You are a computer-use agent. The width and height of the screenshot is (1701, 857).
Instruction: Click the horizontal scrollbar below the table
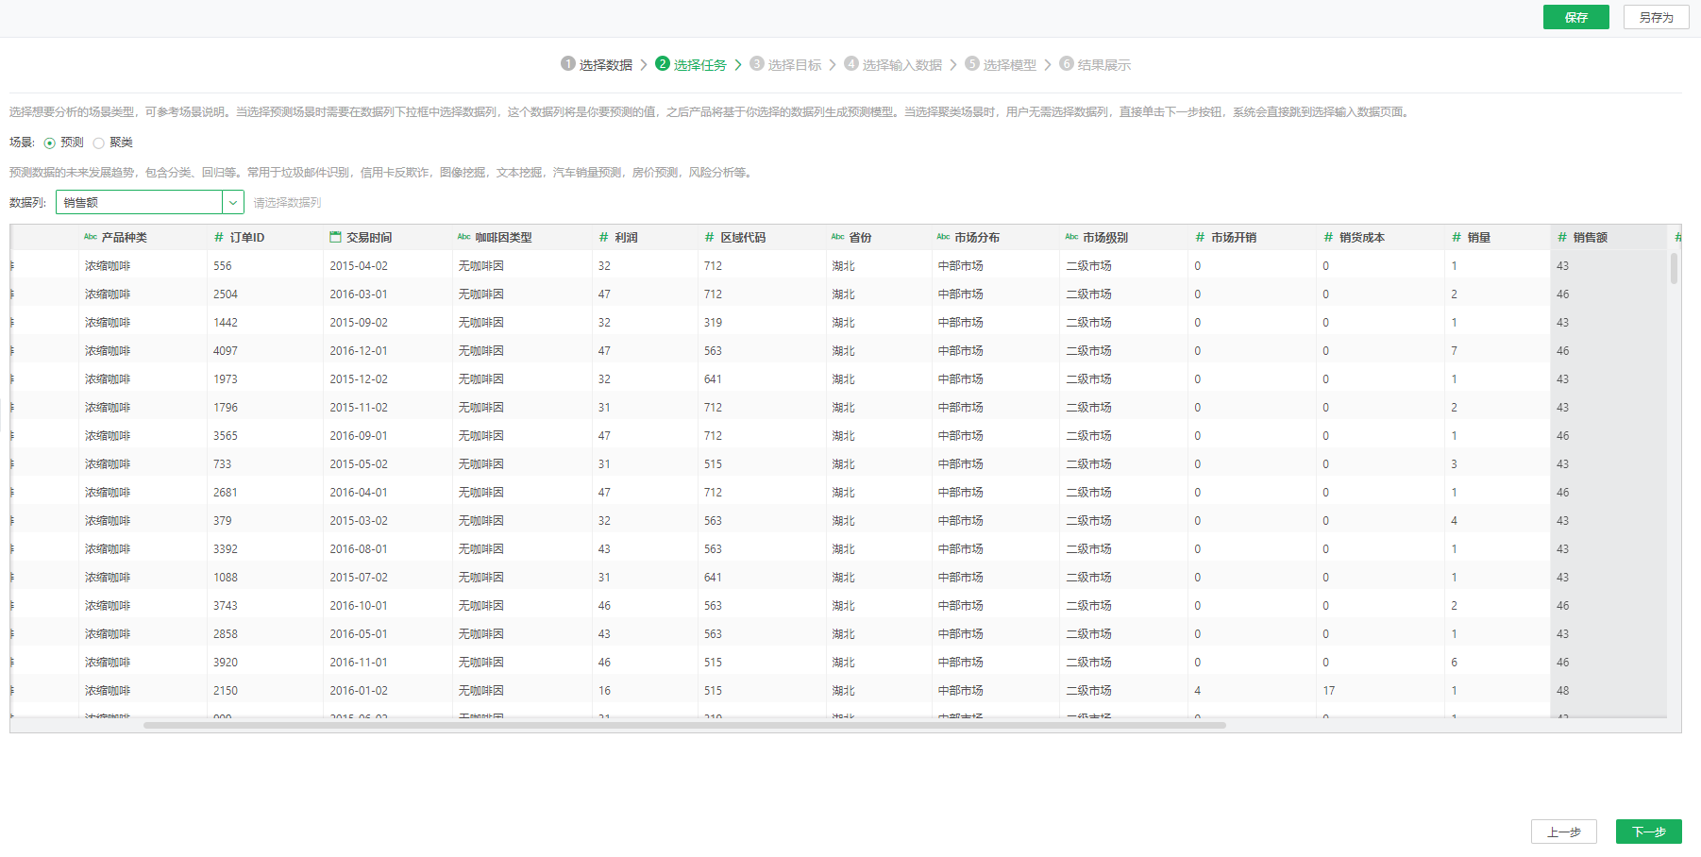tap(684, 725)
